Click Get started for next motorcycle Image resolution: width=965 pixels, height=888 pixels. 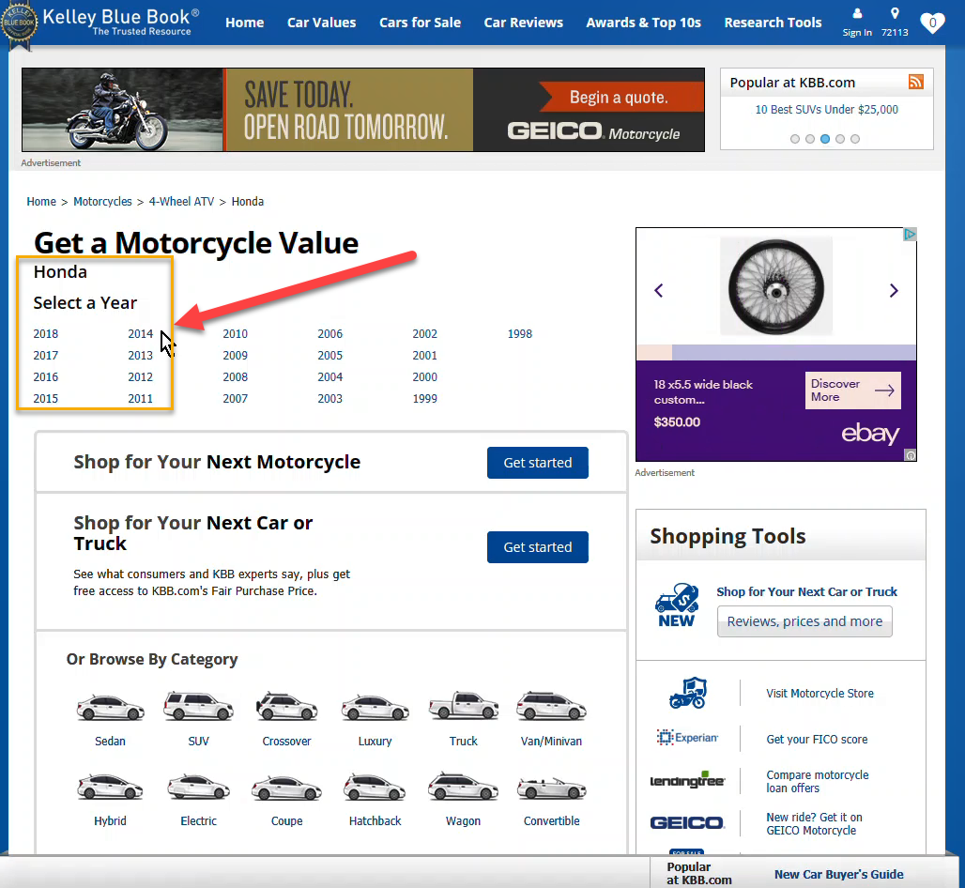[537, 463]
